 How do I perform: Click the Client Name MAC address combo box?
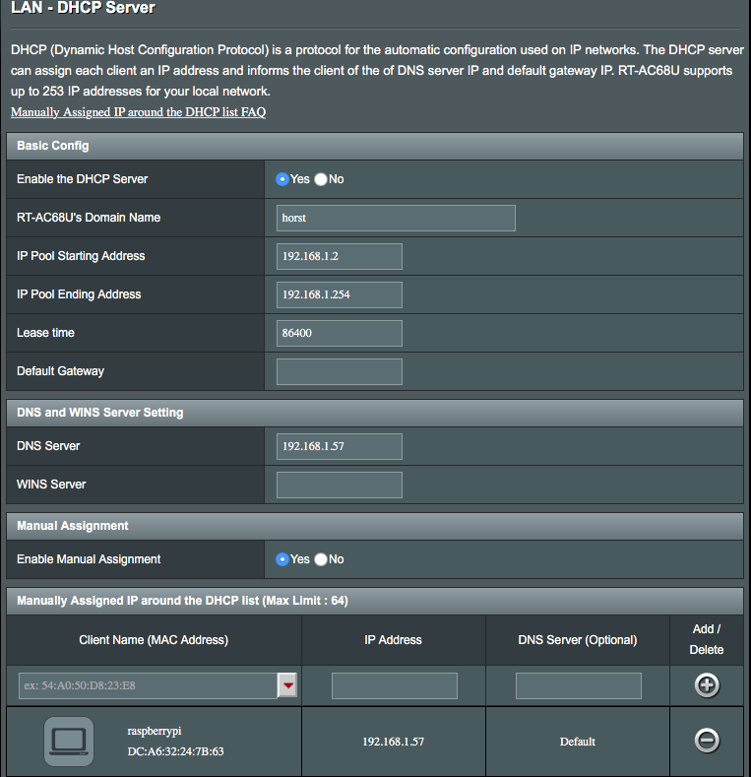pyautogui.click(x=148, y=685)
